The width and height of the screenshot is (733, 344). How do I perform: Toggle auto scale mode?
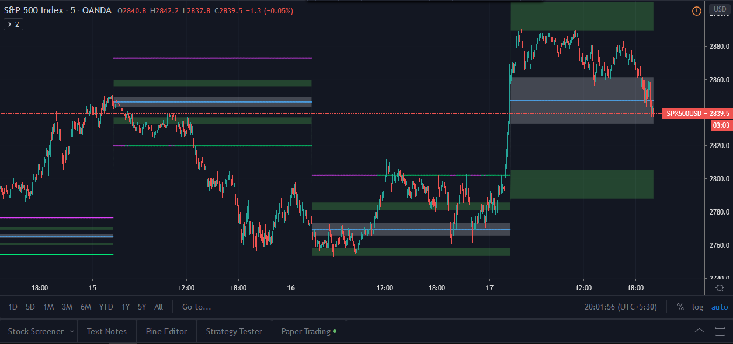719,307
